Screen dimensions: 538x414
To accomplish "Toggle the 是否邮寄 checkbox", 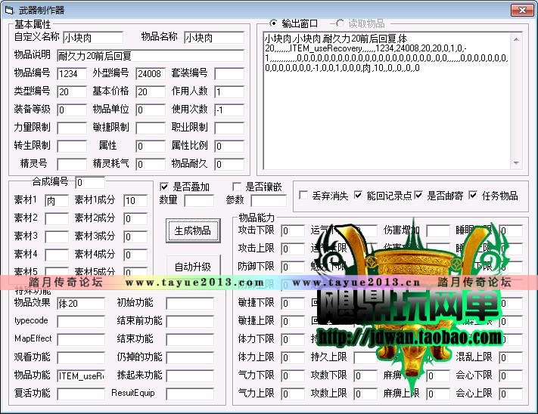I will point(420,196).
